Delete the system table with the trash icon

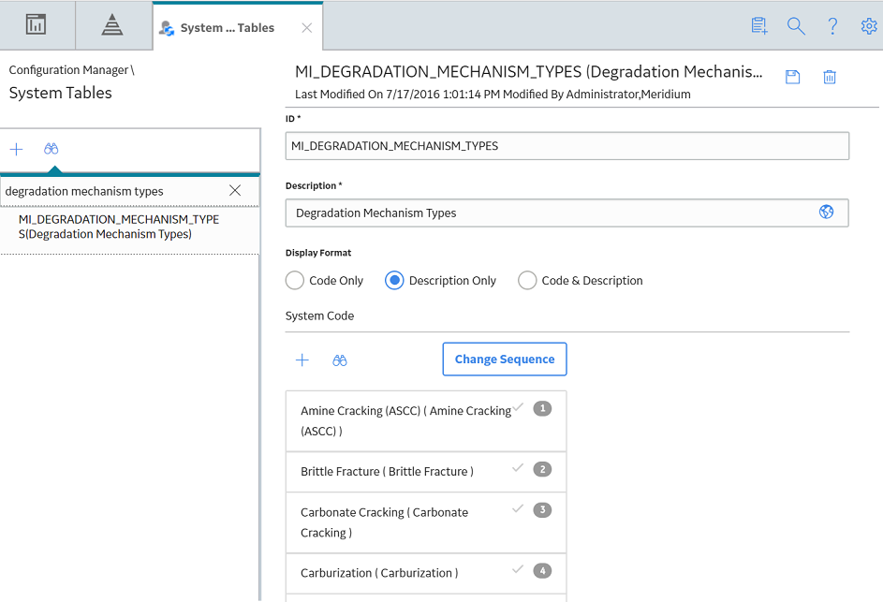point(830,77)
